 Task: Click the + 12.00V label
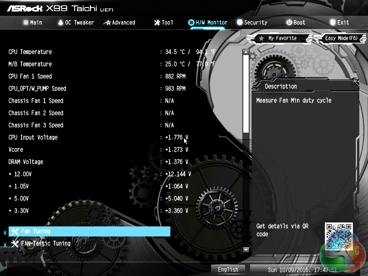pyautogui.click(x=20, y=174)
